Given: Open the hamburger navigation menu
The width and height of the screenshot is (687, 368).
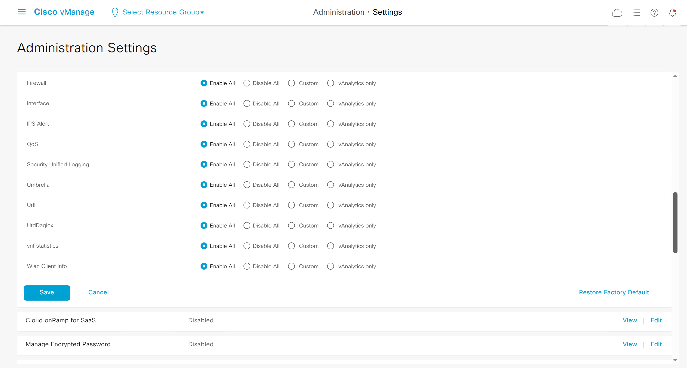Looking at the screenshot, I should [x=22, y=12].
